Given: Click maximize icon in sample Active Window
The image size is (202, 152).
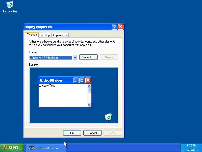Looking at the screenshot, I should click(82, 80).
